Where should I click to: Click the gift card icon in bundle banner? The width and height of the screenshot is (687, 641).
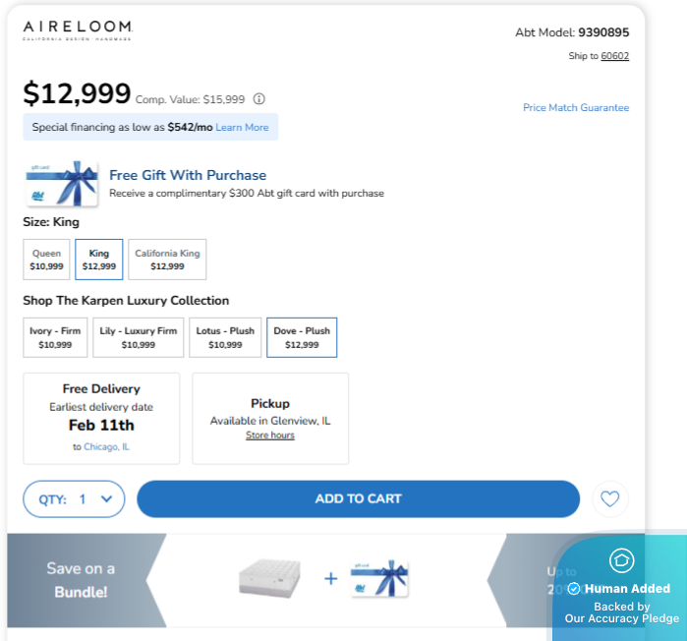(x=379, y=579)
